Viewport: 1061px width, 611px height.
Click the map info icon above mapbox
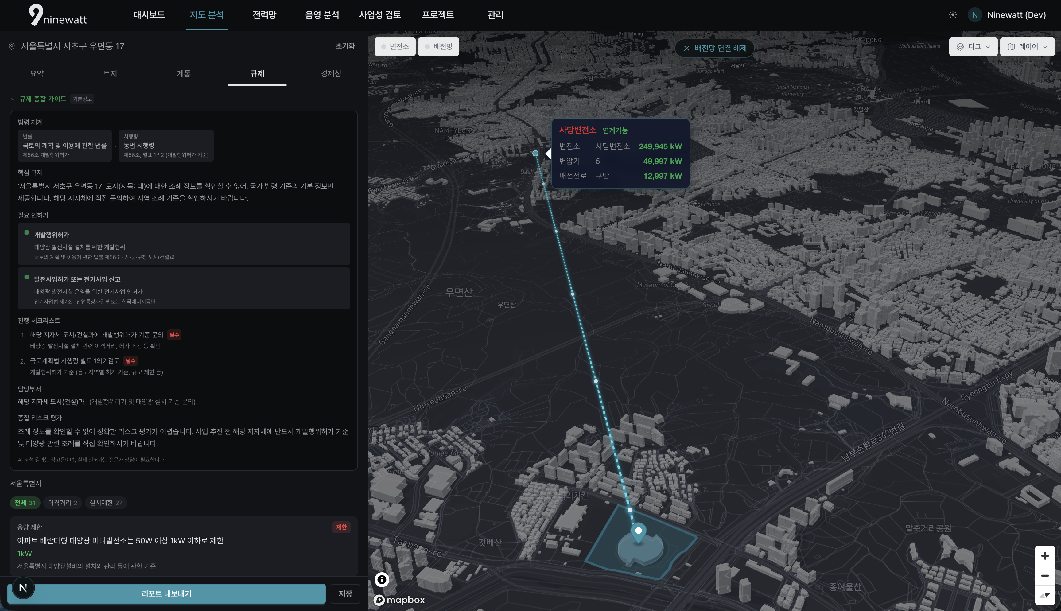point(381,579)
